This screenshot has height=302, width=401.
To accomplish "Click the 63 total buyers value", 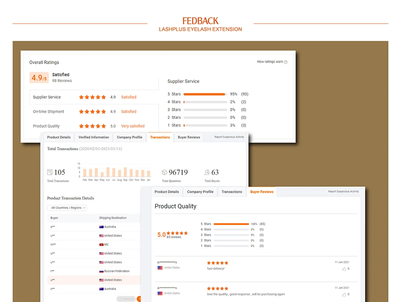I will pyautogui.click(x=215, y=172).
